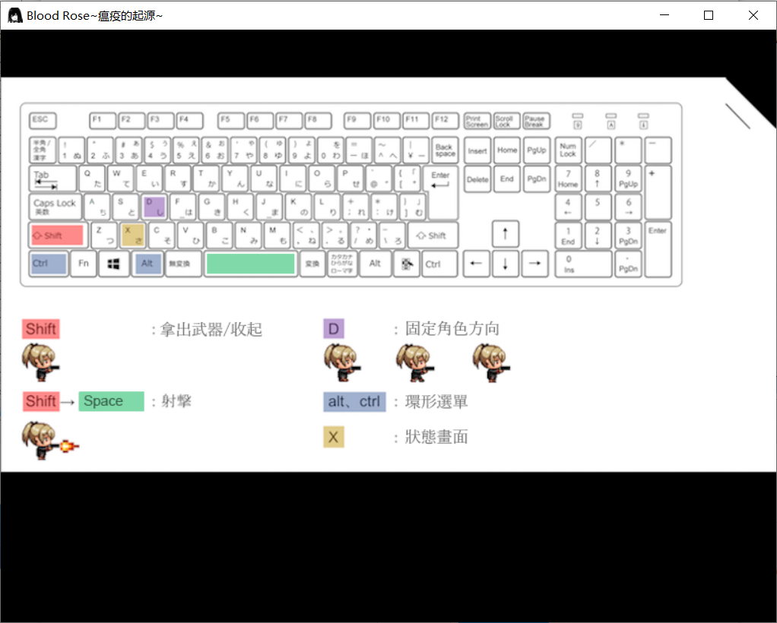Image resolution: width=777 pixels, height=623 pixels.
Task: Click the character sprite firing with muzzle flash
Action: coord(50,441)
